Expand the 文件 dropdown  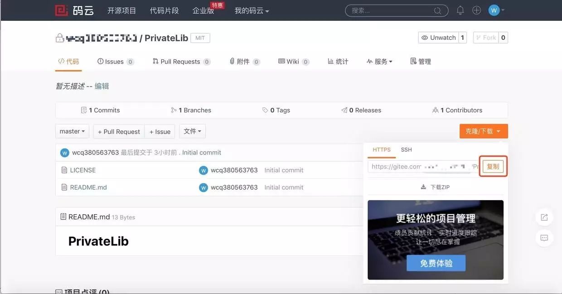[x=192, y=131]
